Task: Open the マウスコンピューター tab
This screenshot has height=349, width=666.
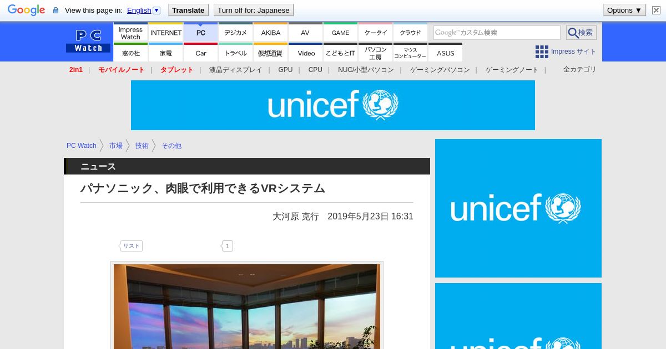Action: [x=410, y=53]
